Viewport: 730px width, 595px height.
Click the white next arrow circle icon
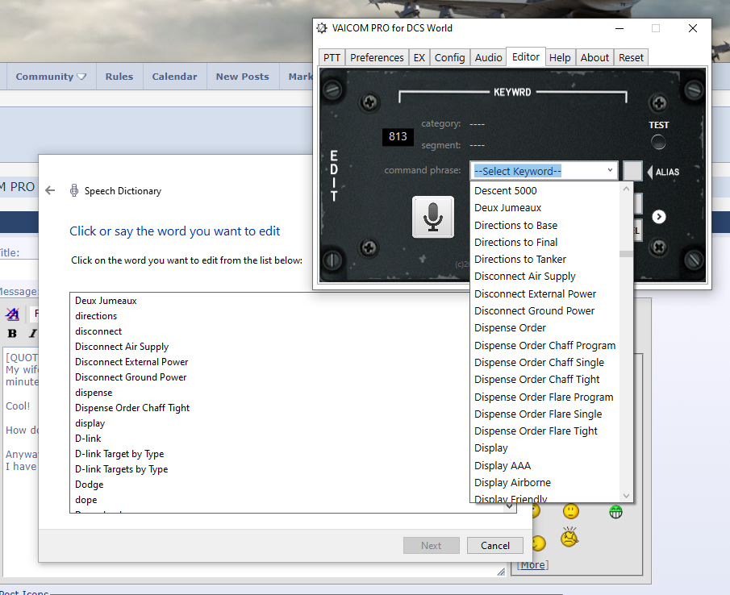[x=659, y=217]
